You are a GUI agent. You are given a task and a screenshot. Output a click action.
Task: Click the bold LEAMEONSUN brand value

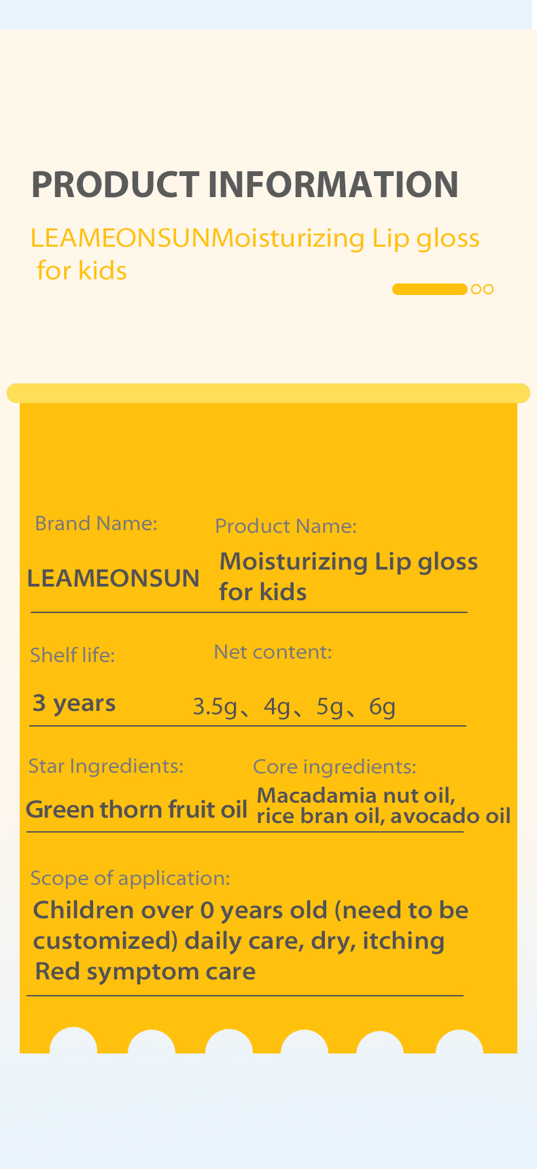click(114, 578)
